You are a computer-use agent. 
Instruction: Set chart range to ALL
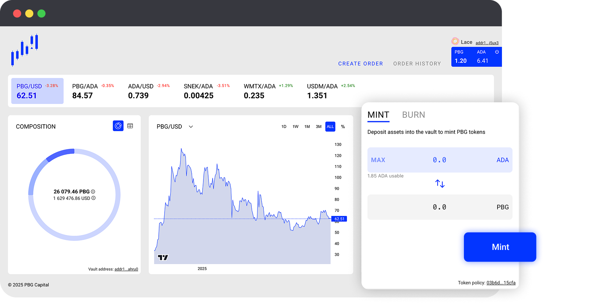click(330, 126)
